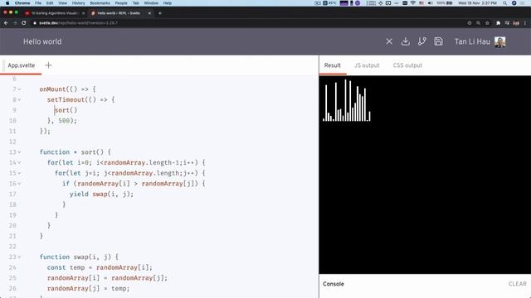Open the zoom magnifier in address bar
The width and height of the screenshot is (531, 298).
click(478, 23)
